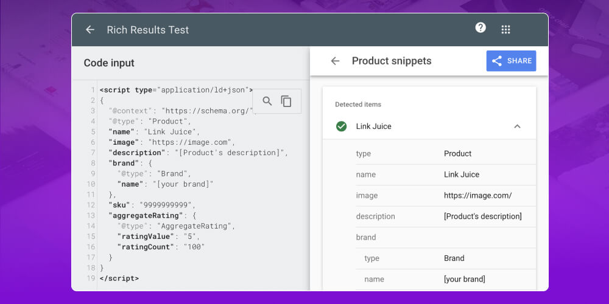Copy the code using the copy icon
The image size is (609, 304).
click(286, 101)
